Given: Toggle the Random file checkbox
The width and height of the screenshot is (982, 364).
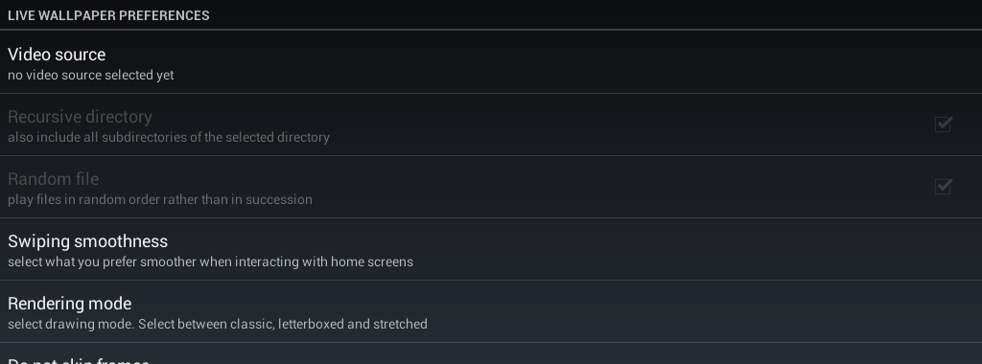Looking at the screenshot, I should click(x=944, y=187).
